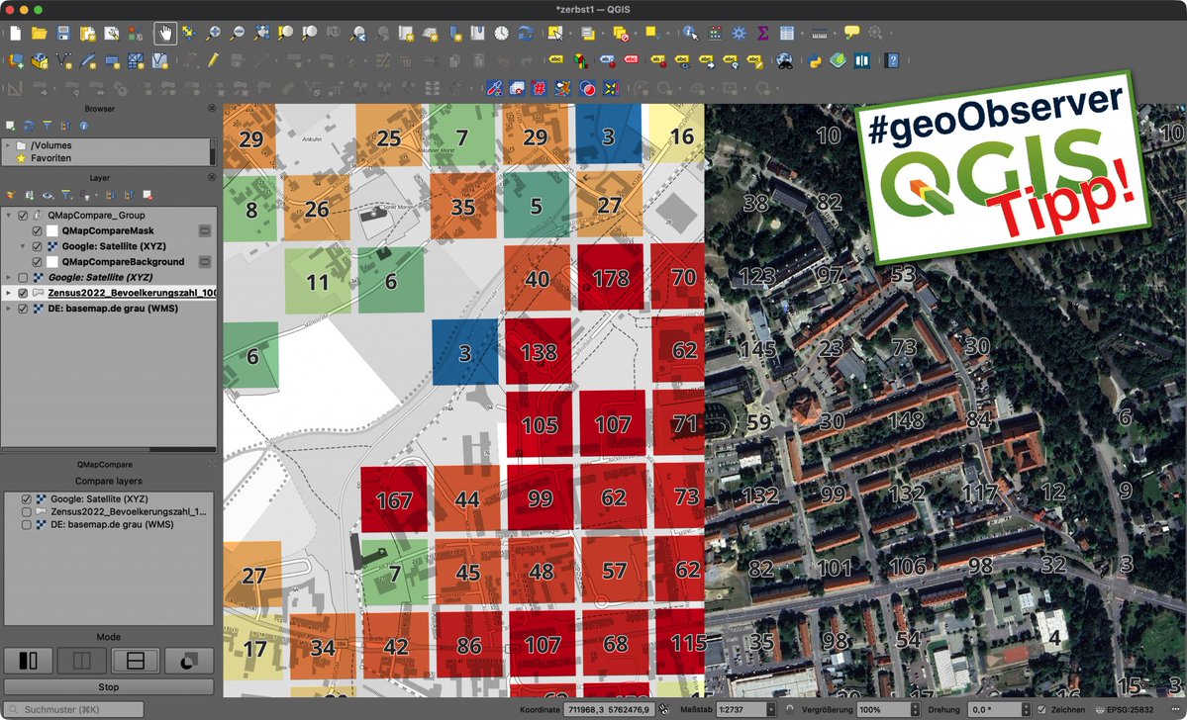
Task: Expand the /Volumes entry in Browser
Action: point(8,145)
